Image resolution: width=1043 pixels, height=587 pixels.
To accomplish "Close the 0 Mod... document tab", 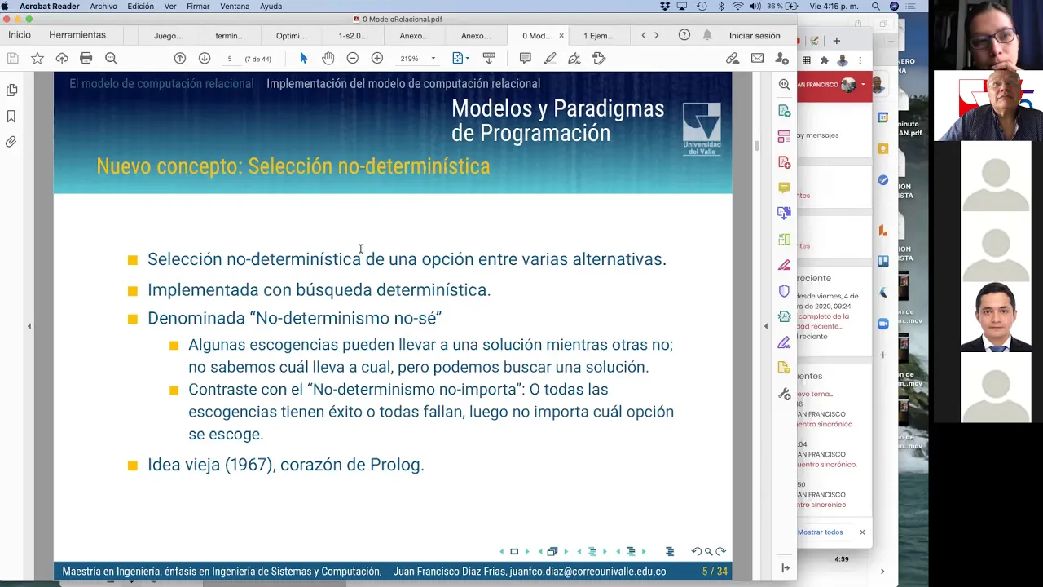I will point(561,36).
